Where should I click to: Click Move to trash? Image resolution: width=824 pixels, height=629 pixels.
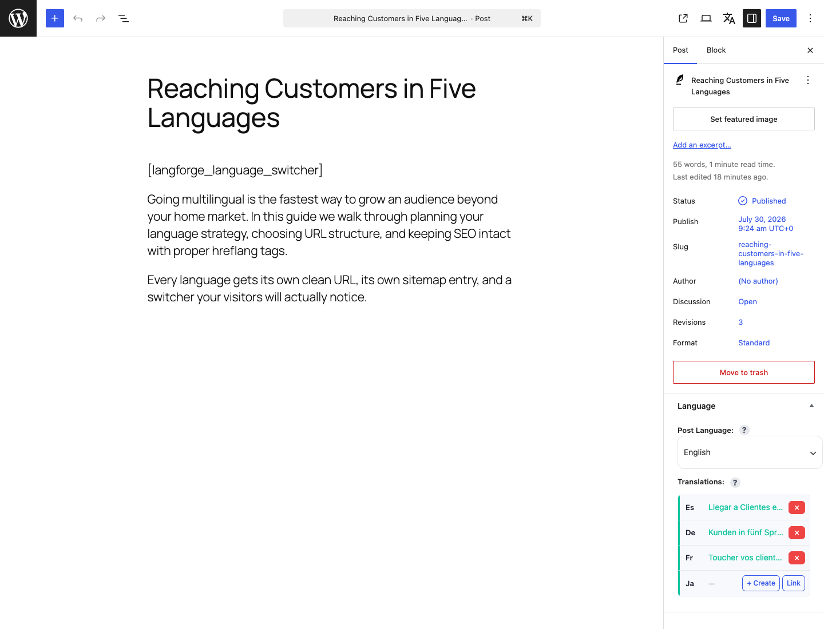(744, 372)
